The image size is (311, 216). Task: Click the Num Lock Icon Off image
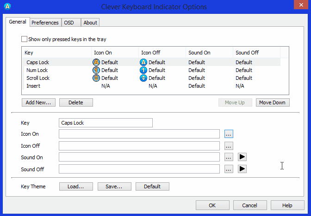(143, 70)
